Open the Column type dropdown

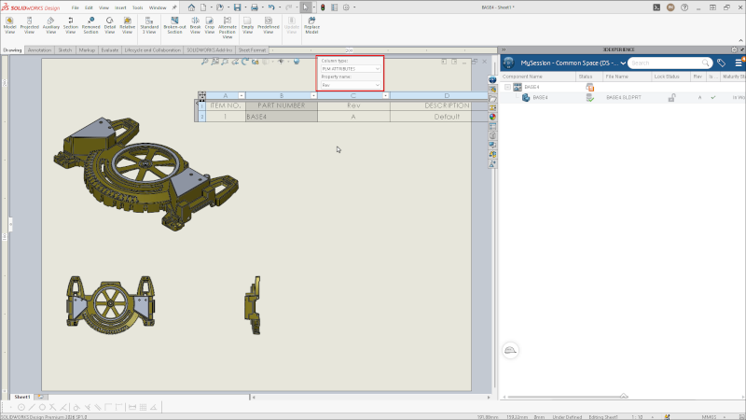pyautogui.click(x=350, y=68)
